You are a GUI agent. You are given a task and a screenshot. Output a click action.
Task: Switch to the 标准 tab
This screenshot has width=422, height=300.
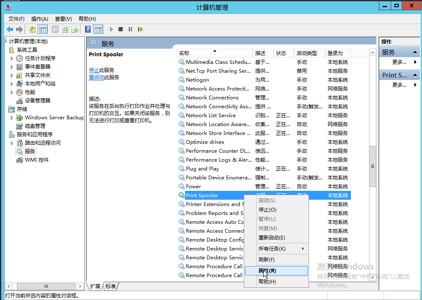click(110, 286)
